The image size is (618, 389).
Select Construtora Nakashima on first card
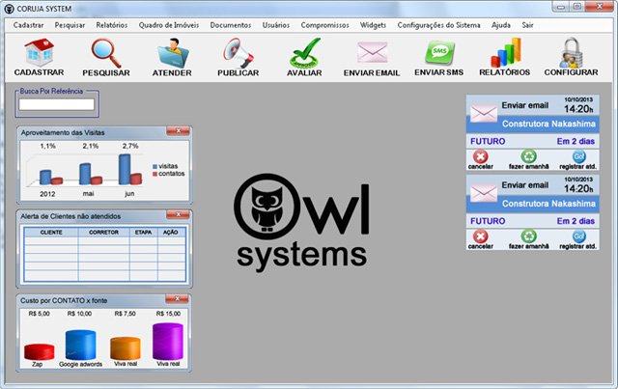(548, 124)
